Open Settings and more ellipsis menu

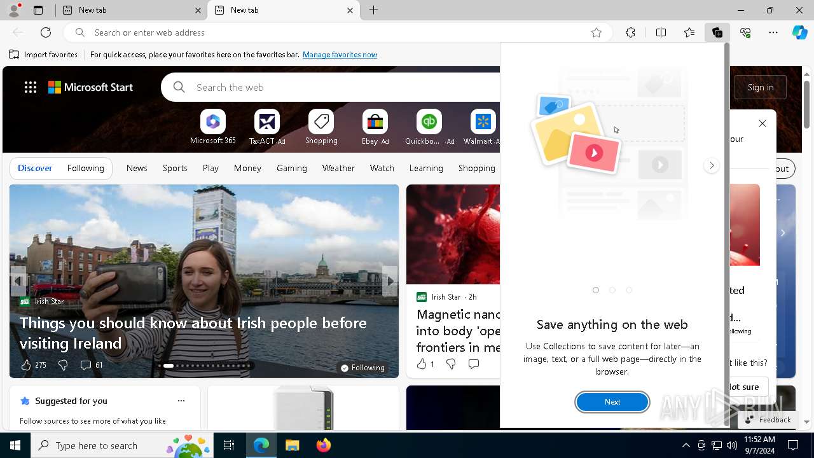(773, 32)
